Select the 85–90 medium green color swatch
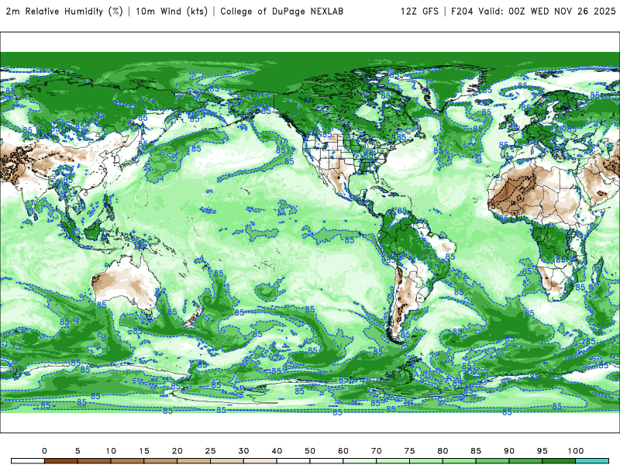This screenshot has width=620, height=465. click(x=493, y=461)
